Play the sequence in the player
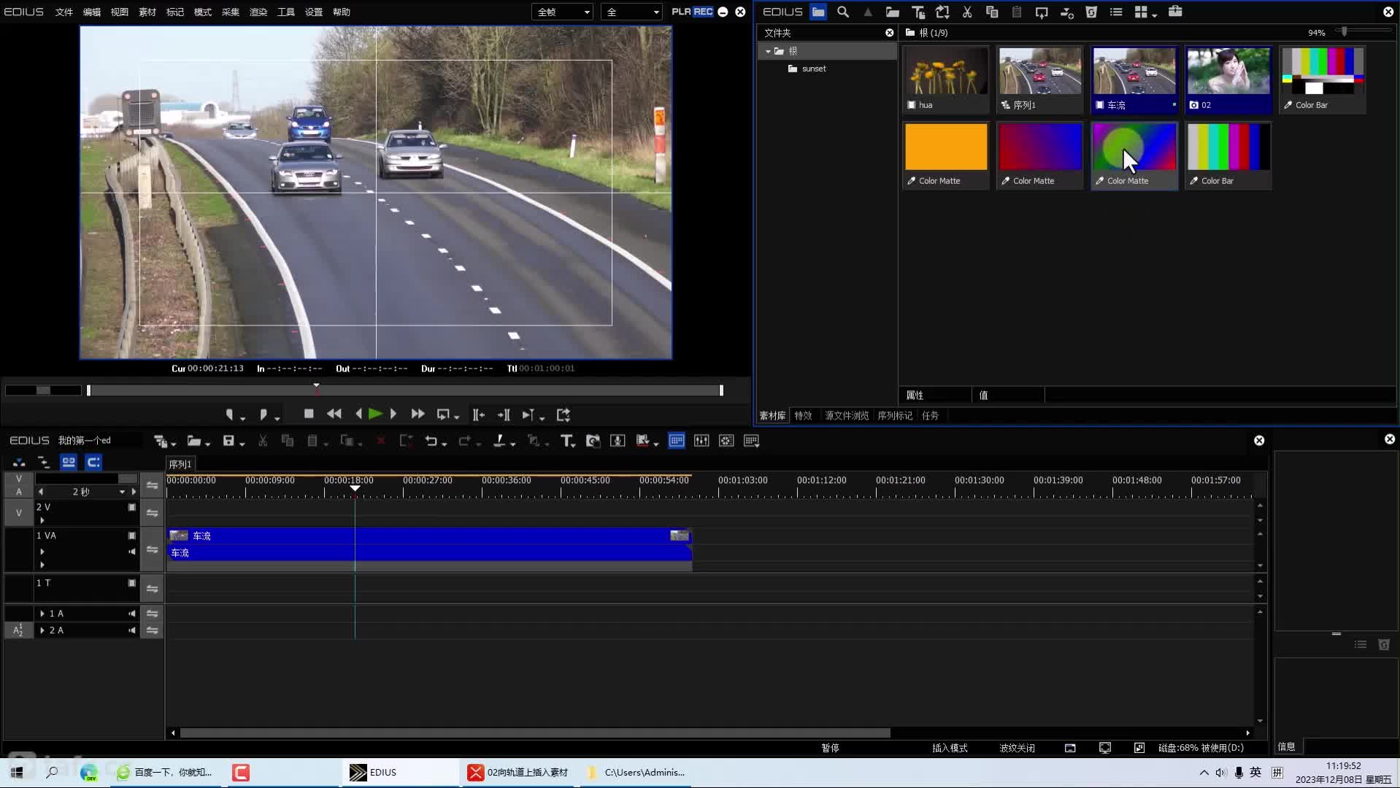 (375, 414)
